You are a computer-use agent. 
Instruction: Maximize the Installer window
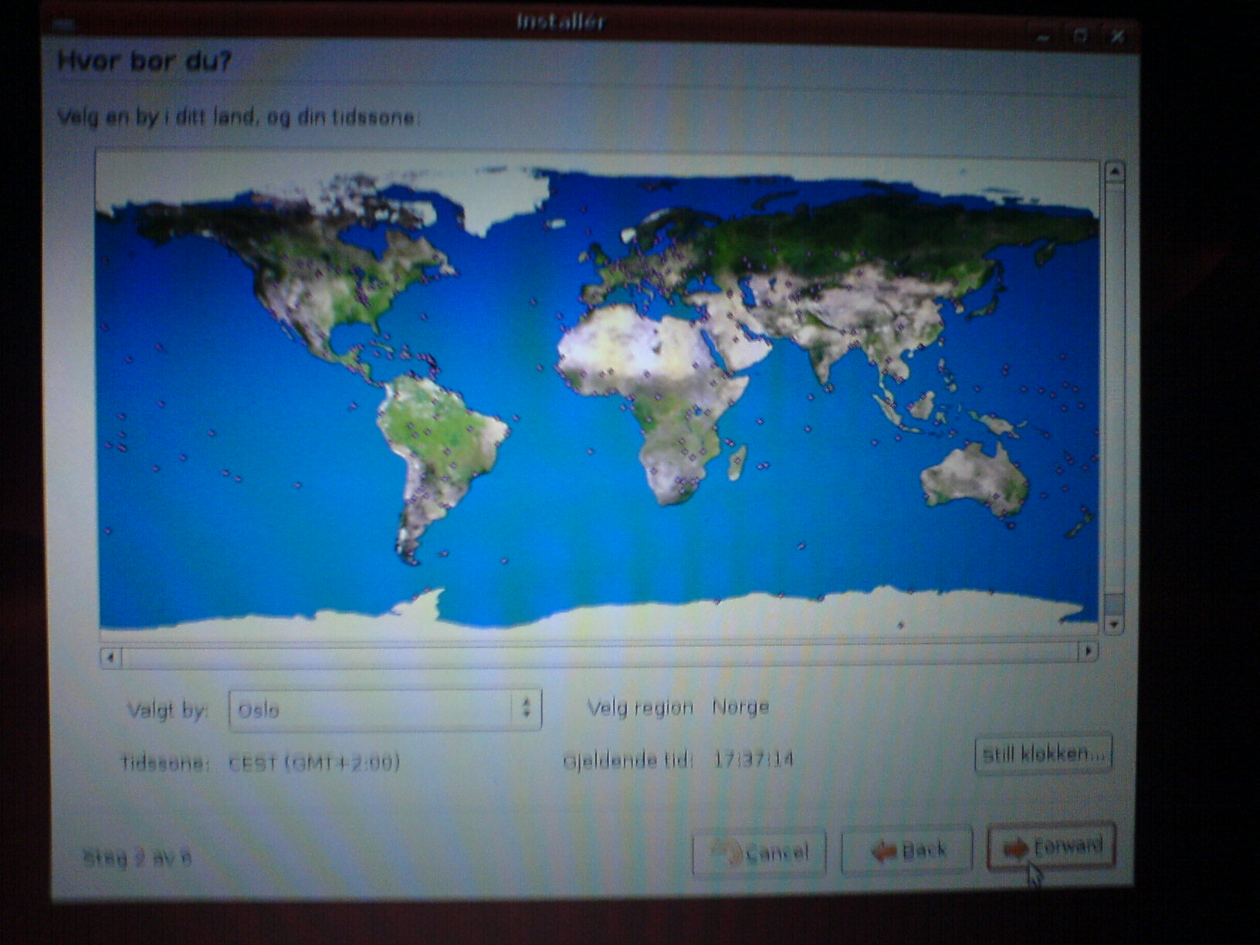(1080, 36)
